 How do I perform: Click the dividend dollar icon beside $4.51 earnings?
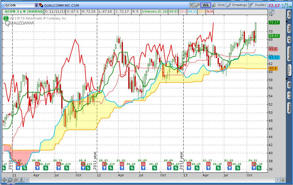pyautogui.click(x=259, y=168)
